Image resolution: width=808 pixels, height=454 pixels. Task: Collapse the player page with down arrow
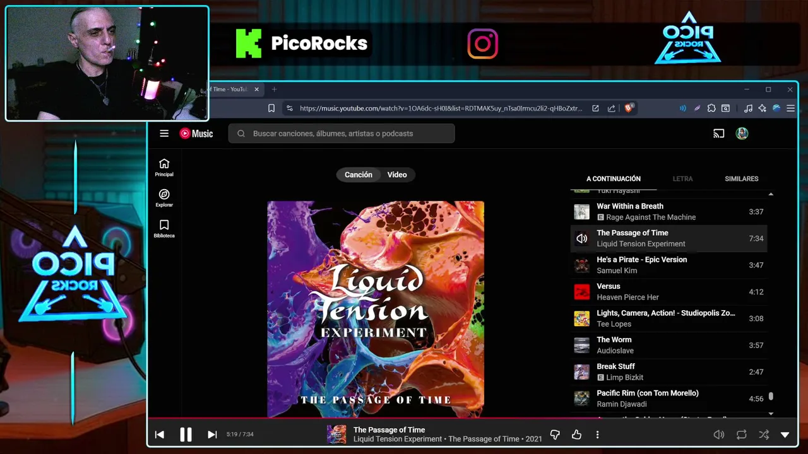point(785,434)
